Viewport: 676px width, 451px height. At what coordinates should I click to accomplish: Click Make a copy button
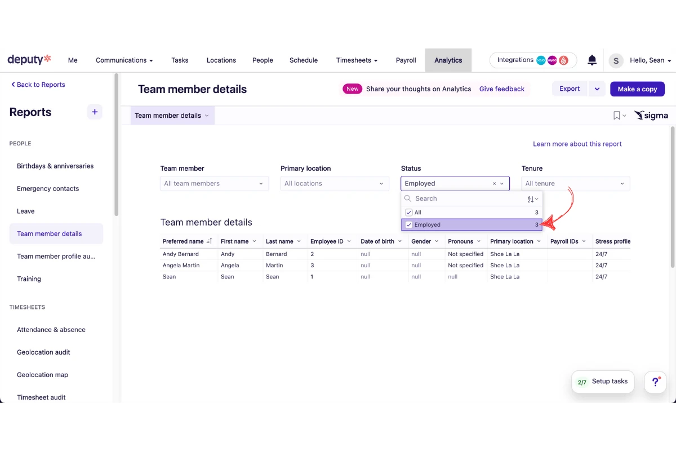tap(637, 89)
